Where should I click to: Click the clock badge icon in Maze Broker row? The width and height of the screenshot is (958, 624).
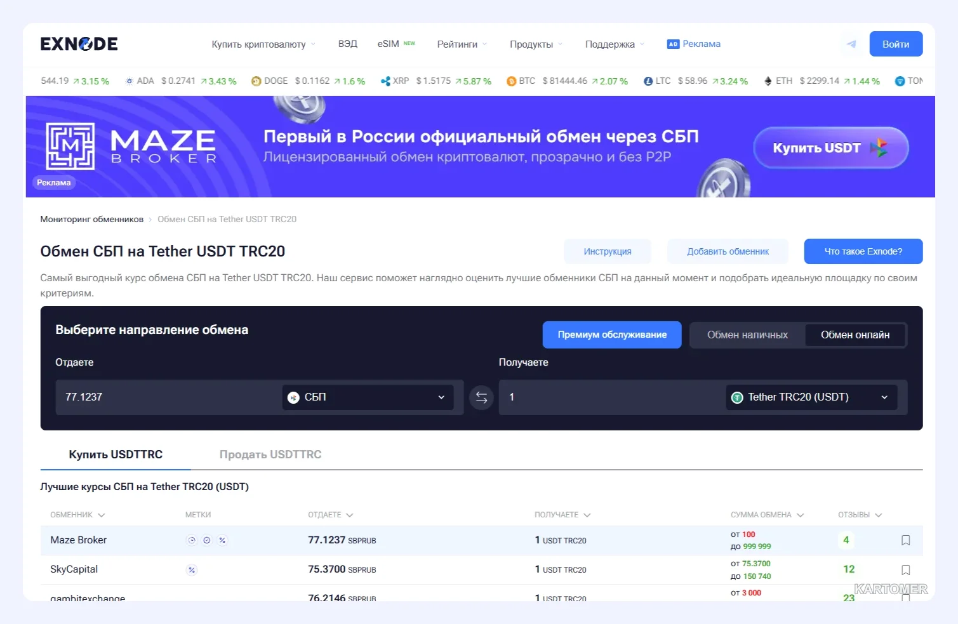[192, 540]
